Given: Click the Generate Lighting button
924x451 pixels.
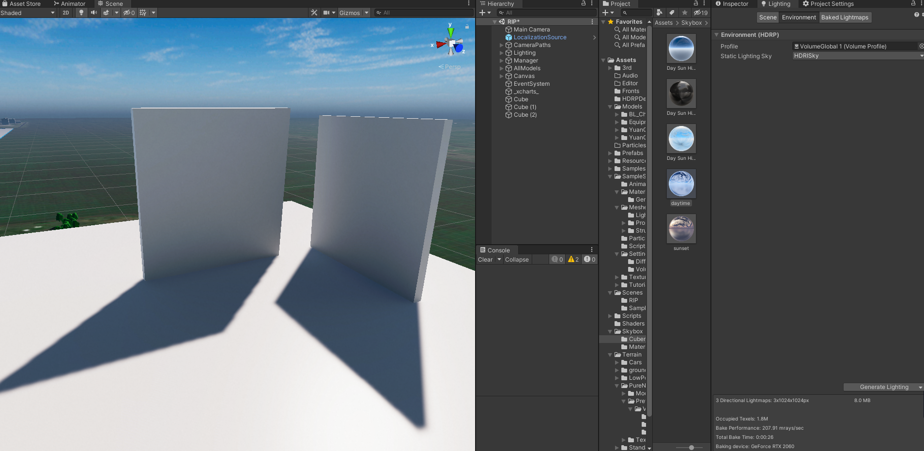Looking at the screenshot, I should coord(882,387).
